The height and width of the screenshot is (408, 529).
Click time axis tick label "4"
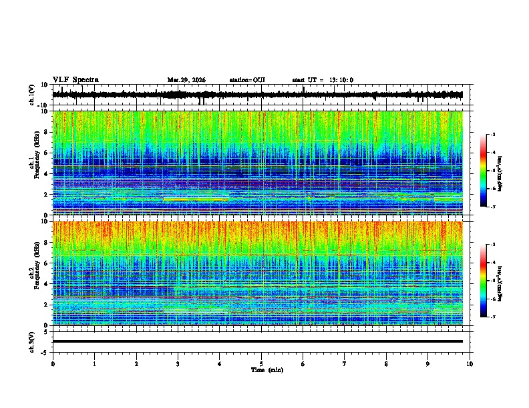click(x=220, y=364)
